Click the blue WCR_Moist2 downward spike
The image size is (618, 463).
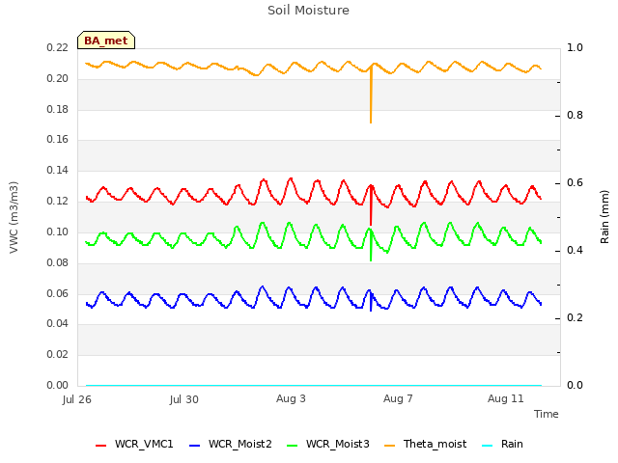[371, 302]
